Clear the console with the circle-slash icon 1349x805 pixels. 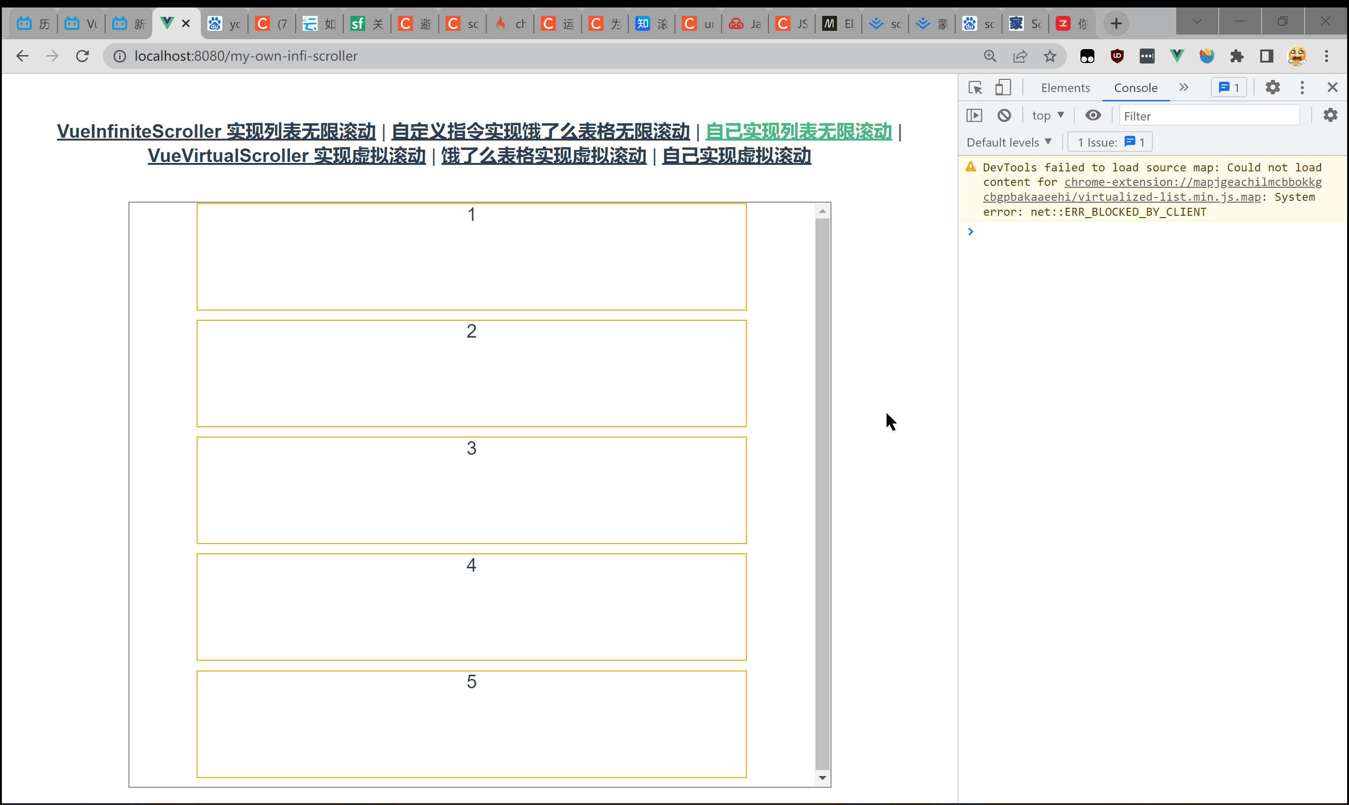[1004, 115]
